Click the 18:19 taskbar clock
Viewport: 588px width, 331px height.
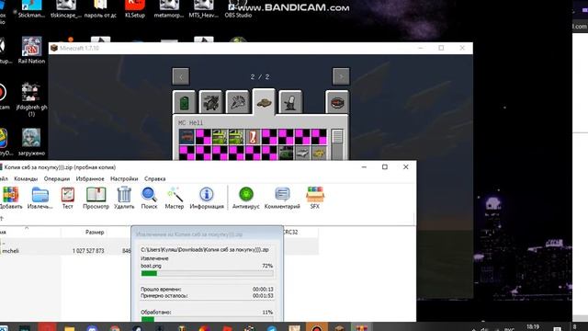533,327
